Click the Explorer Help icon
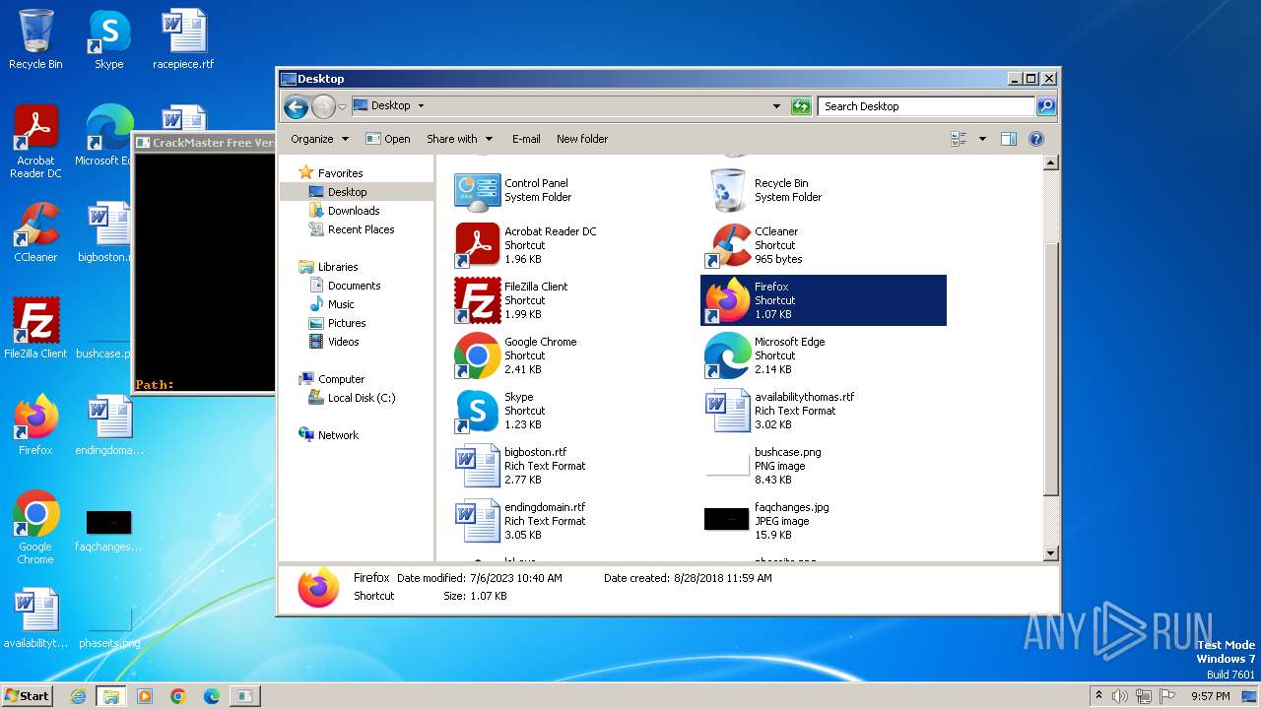This screenshot has height=709, width=1261. pyautogui.click(x=1036, y=139)
